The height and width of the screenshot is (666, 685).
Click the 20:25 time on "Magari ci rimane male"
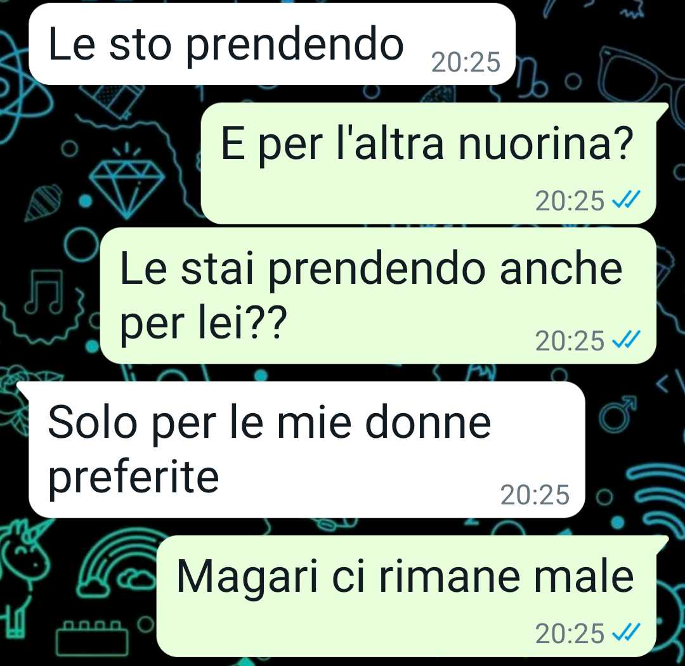570,633
